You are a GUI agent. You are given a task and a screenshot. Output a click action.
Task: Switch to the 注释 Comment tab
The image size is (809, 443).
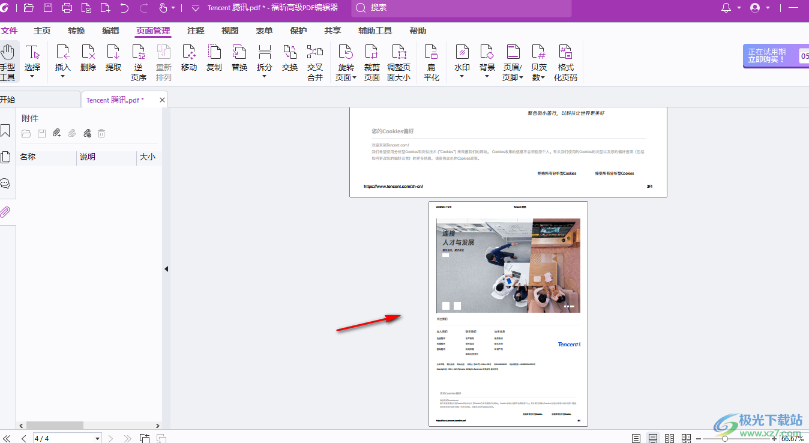(196, 31)
